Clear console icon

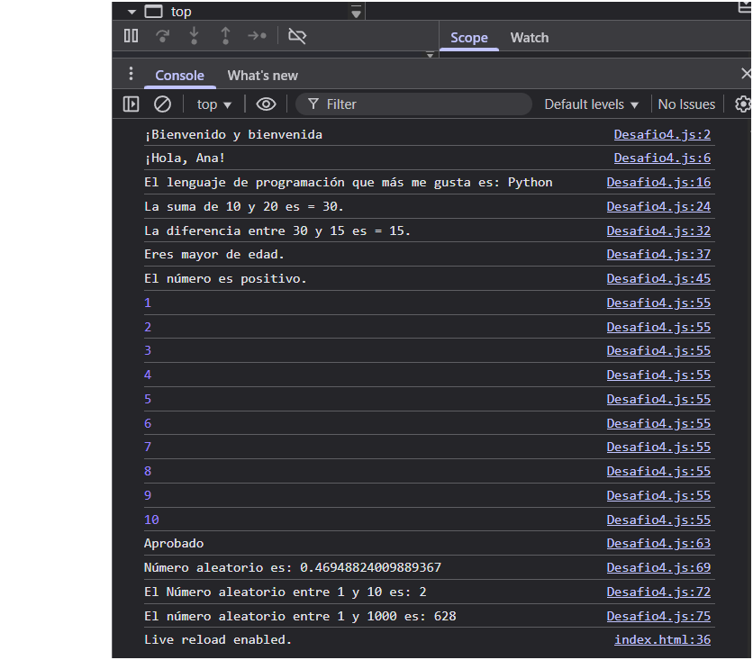(x=162, y=104)
